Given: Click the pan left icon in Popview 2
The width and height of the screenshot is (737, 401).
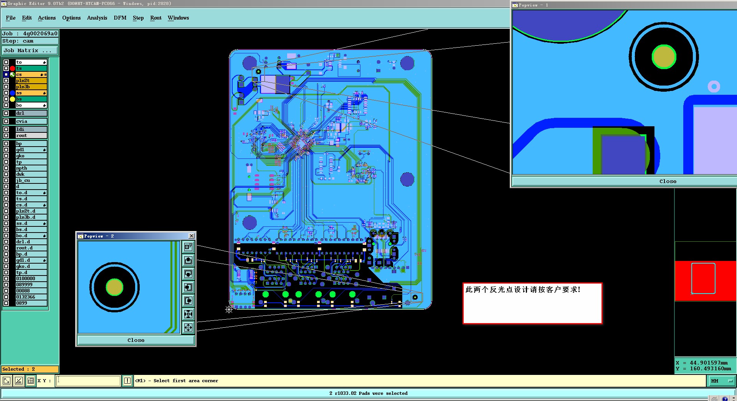Looking at the screenshot, I should click(x=188, y=287).
